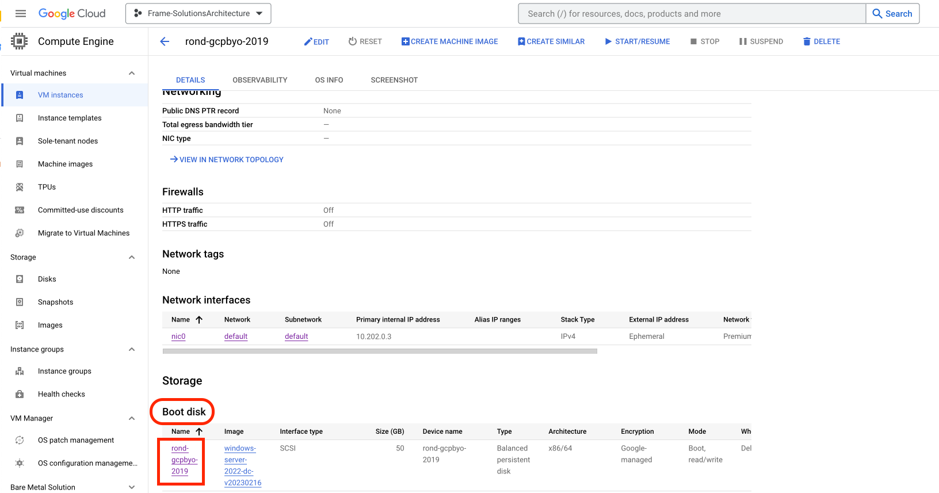Click CREATE MACHINE IMAGE button
Viewport: 939px width, 493px height.
pos(450,41)
